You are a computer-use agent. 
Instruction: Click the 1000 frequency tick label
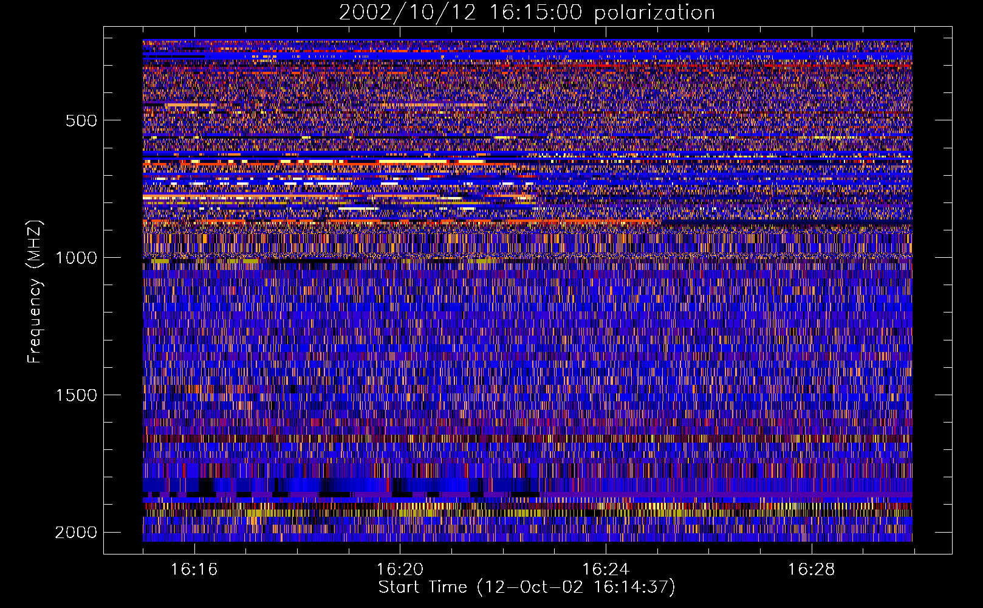(76, 258)
